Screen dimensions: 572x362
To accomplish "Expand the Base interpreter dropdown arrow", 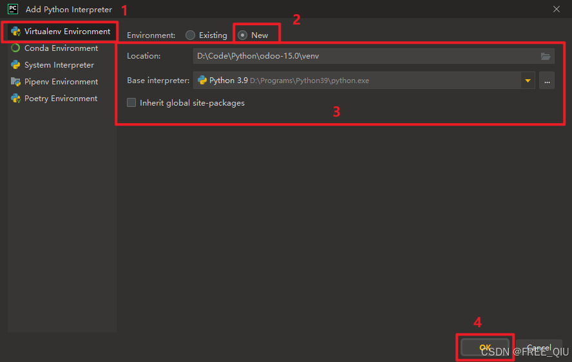I will [528, 81].
